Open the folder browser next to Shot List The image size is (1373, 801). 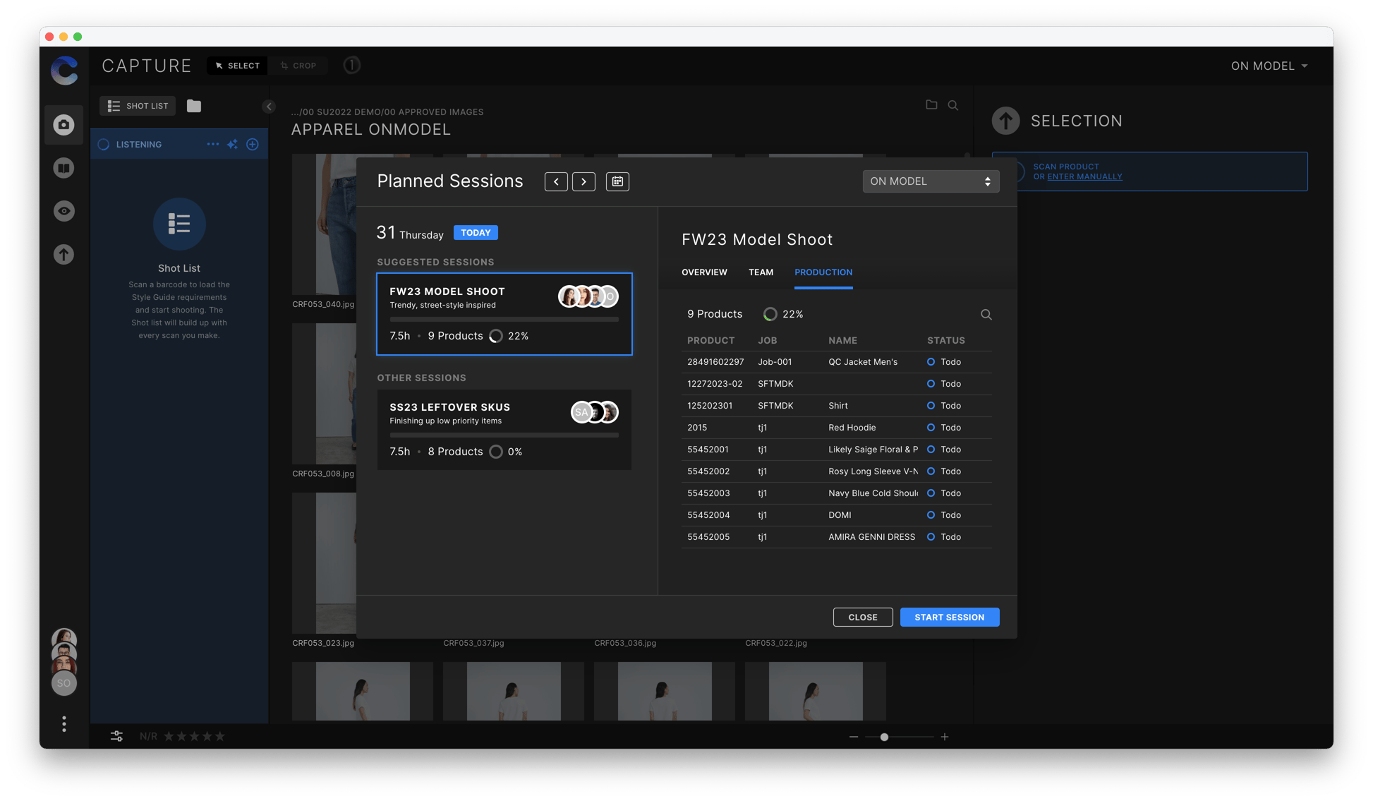[193, 106]
